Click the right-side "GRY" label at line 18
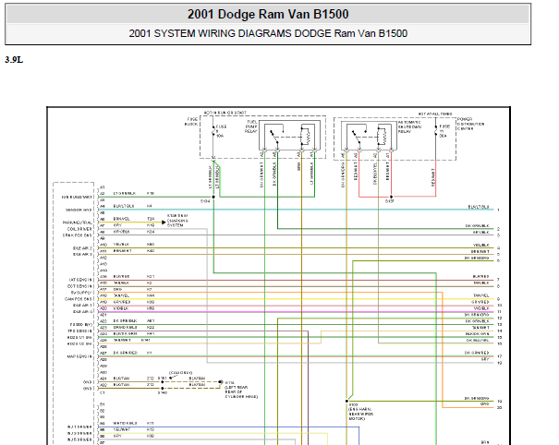This screenshot has height=445, width=559. (x=485, y=359)
